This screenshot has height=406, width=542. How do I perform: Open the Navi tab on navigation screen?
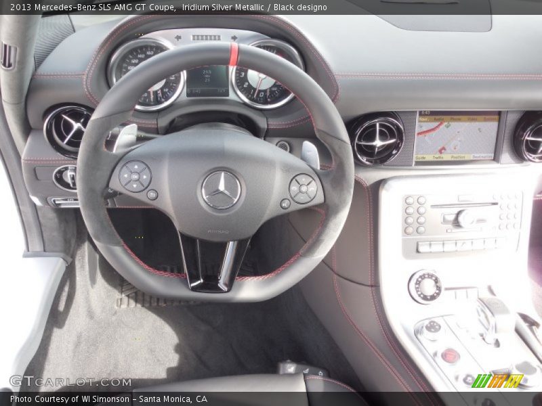point(423,119)
